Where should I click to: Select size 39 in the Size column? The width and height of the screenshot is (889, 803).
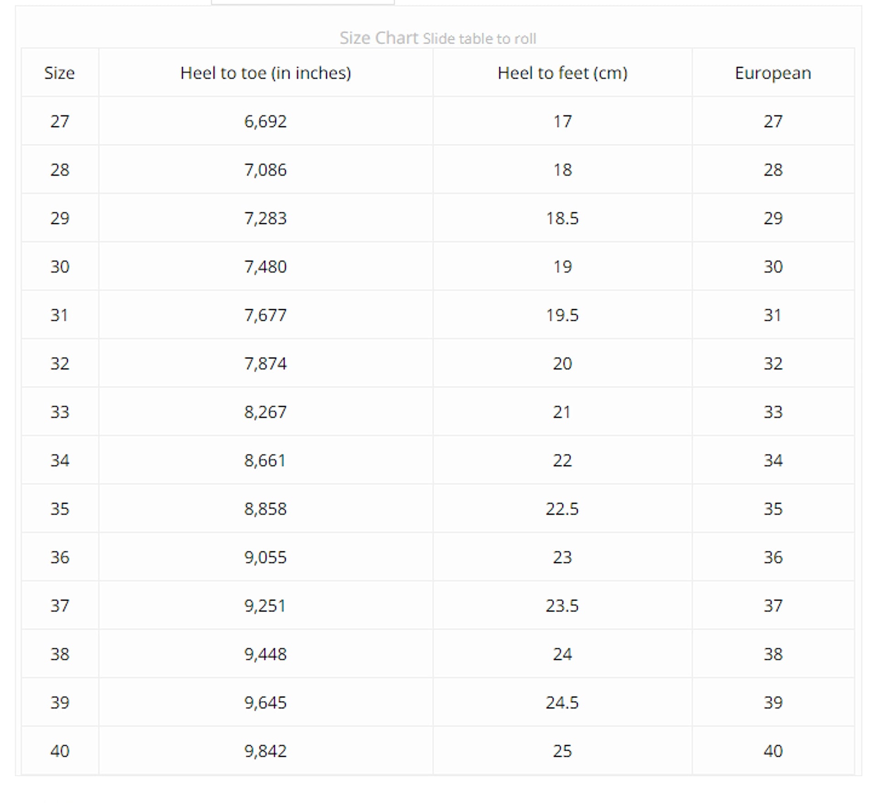(59, 702)
